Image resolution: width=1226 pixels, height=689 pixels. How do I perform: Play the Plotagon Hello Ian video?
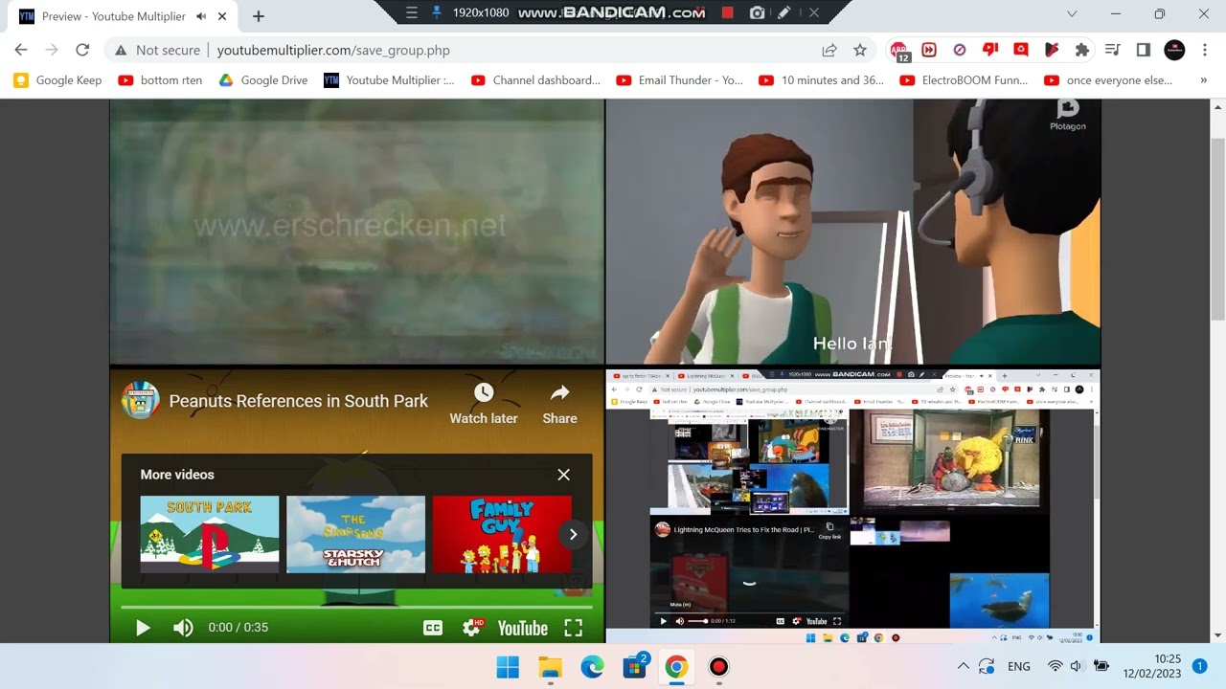tap(852, 232)
